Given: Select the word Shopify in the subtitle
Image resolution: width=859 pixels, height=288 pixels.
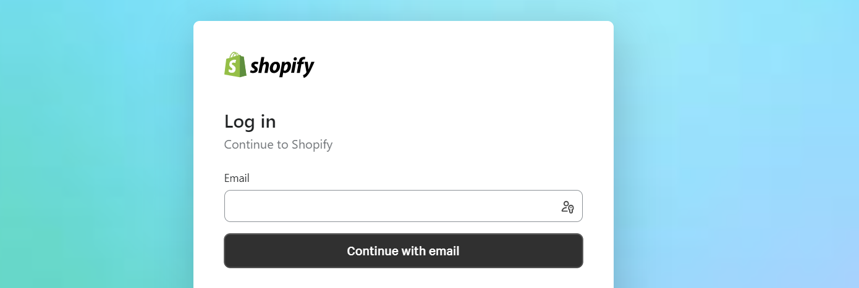Looking at the screenshot, I should click(312, 145).
